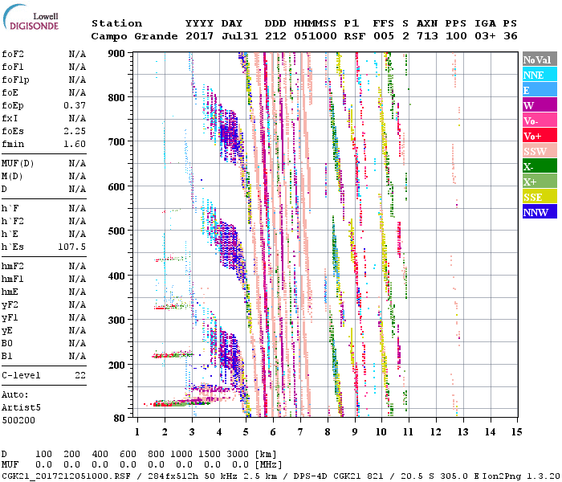The image size is (562, 482).
Task: Click the CGK21_2017212051000.RSF file name
Action: (x=66, y=476)
